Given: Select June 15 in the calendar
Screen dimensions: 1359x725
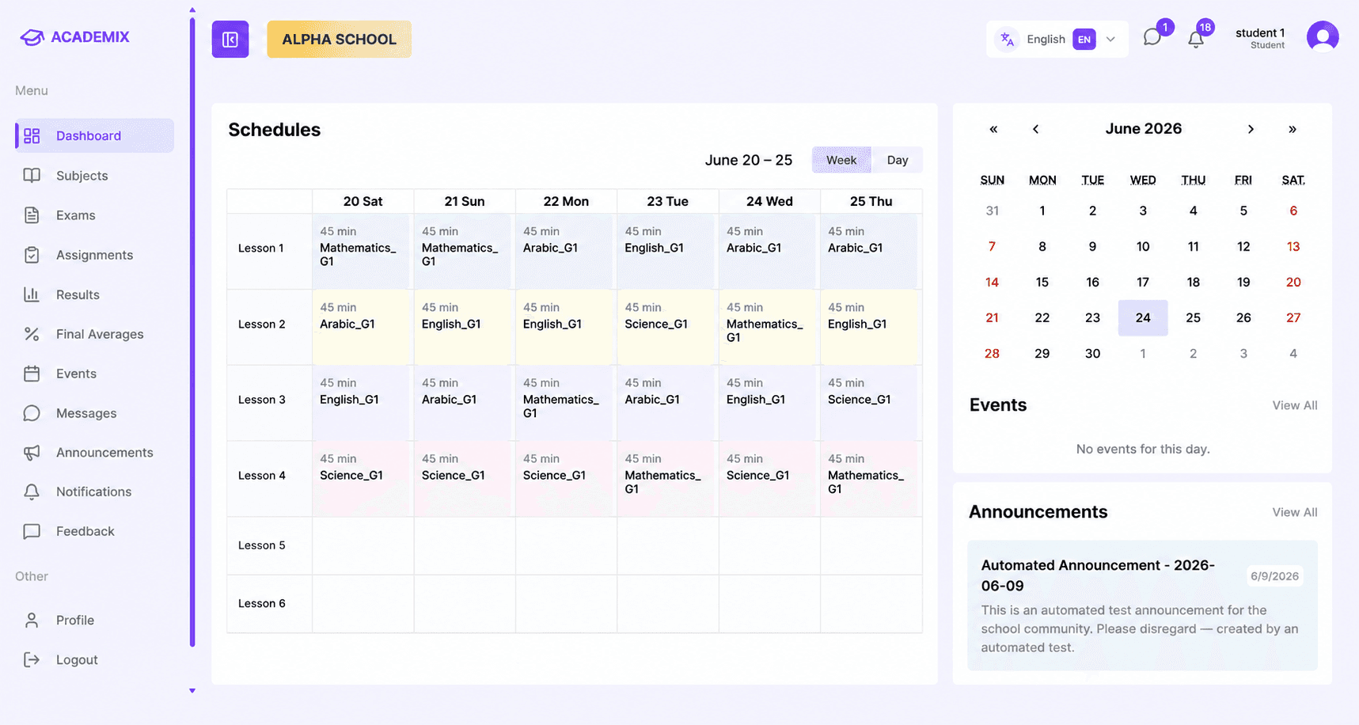Looking at the screenshot, I should tap(1042, 282).
